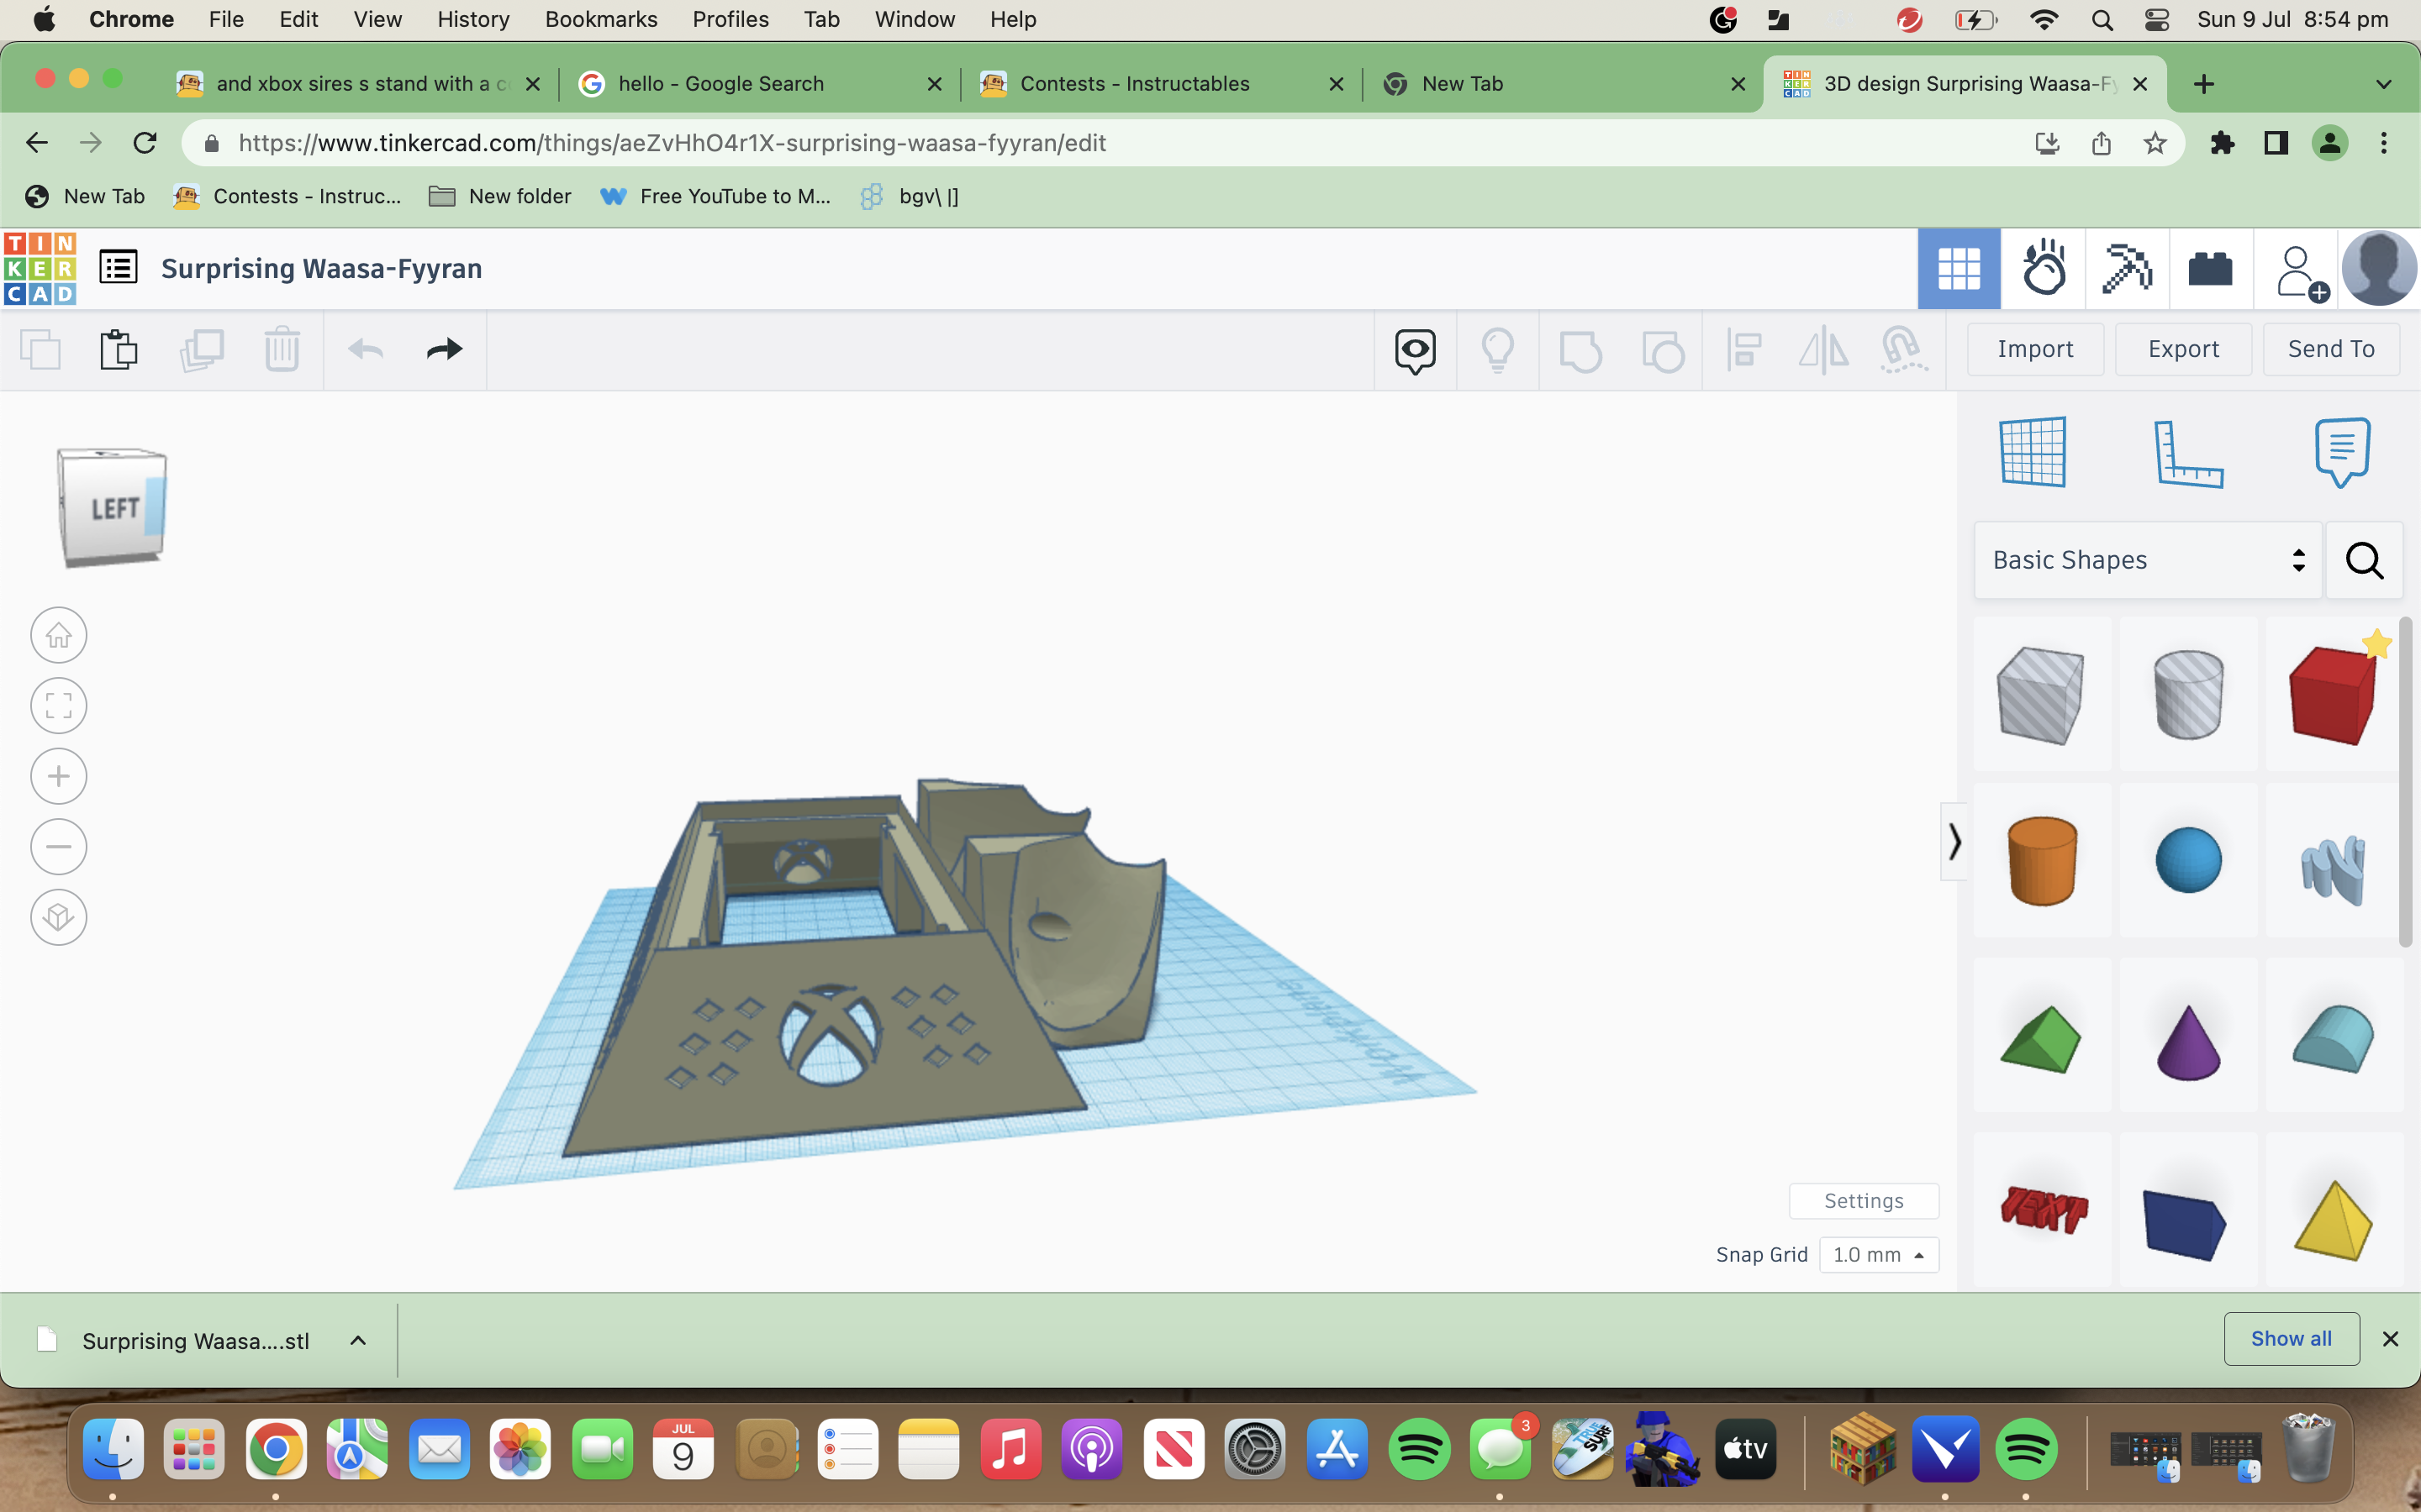Switch to the Contests - Instructables tab
Viewport: 2421px width, 1512px height.
pos(1160,84)
